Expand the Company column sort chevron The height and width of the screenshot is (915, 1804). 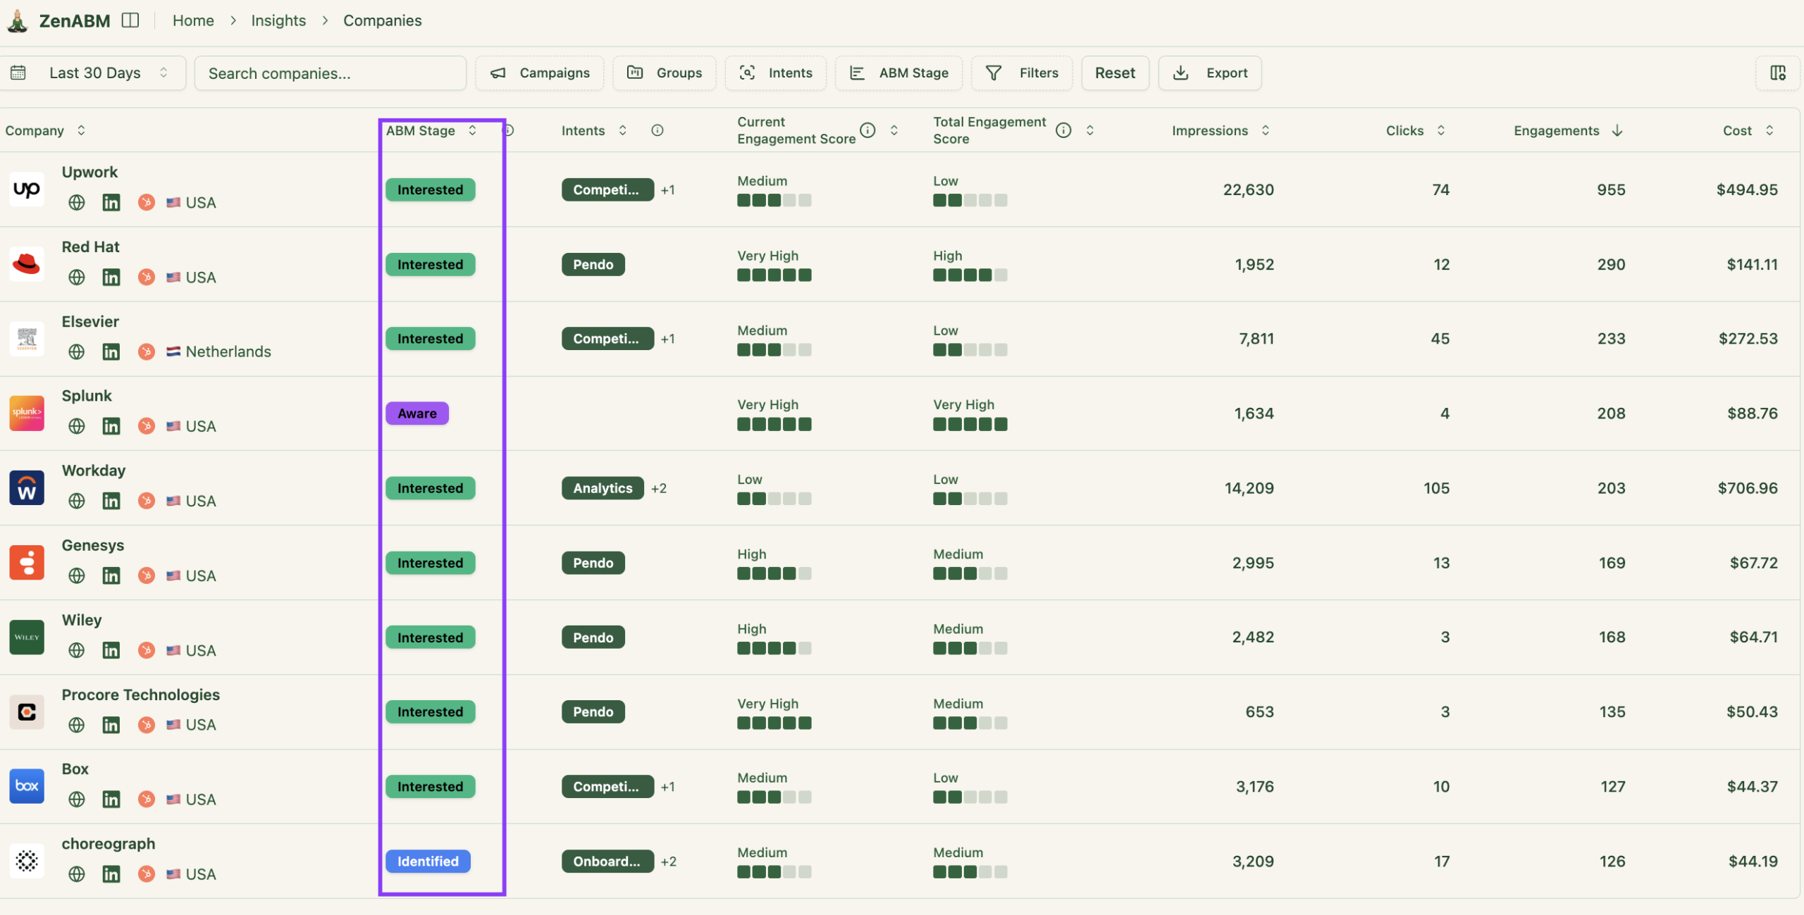tap(81, 130)
